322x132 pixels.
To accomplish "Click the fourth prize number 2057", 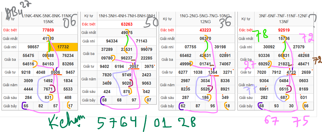I will coord(134,67).
